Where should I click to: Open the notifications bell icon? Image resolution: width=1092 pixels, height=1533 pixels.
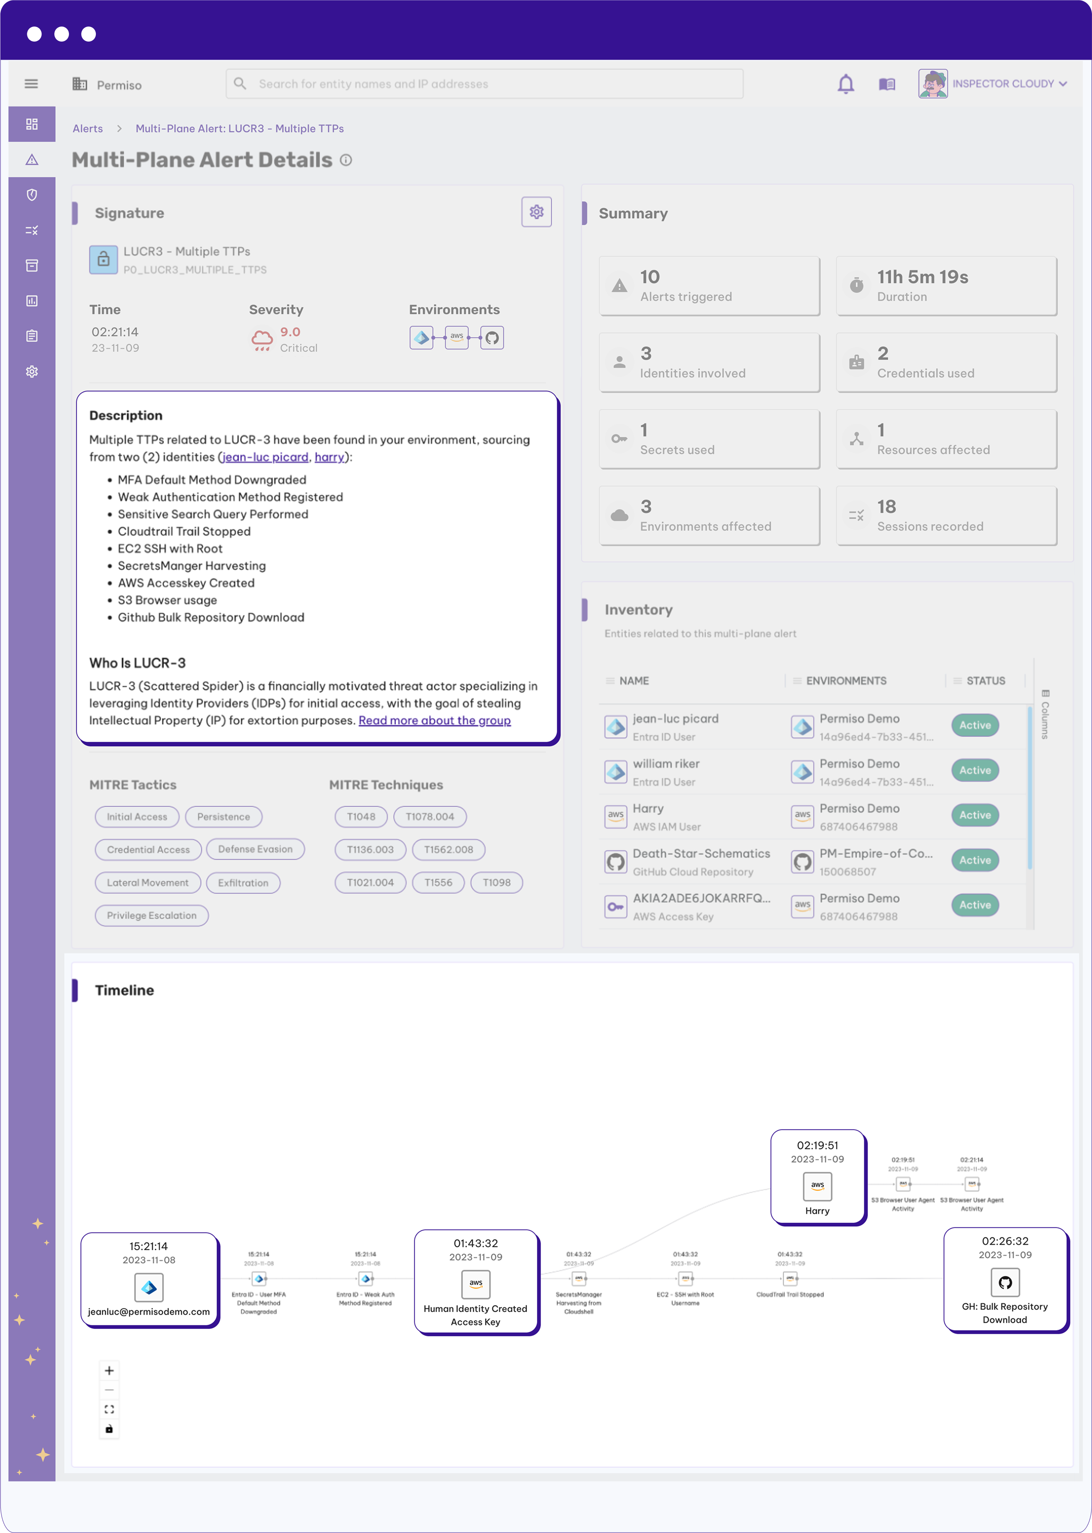846,84
